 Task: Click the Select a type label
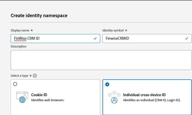tap(19, 76)
